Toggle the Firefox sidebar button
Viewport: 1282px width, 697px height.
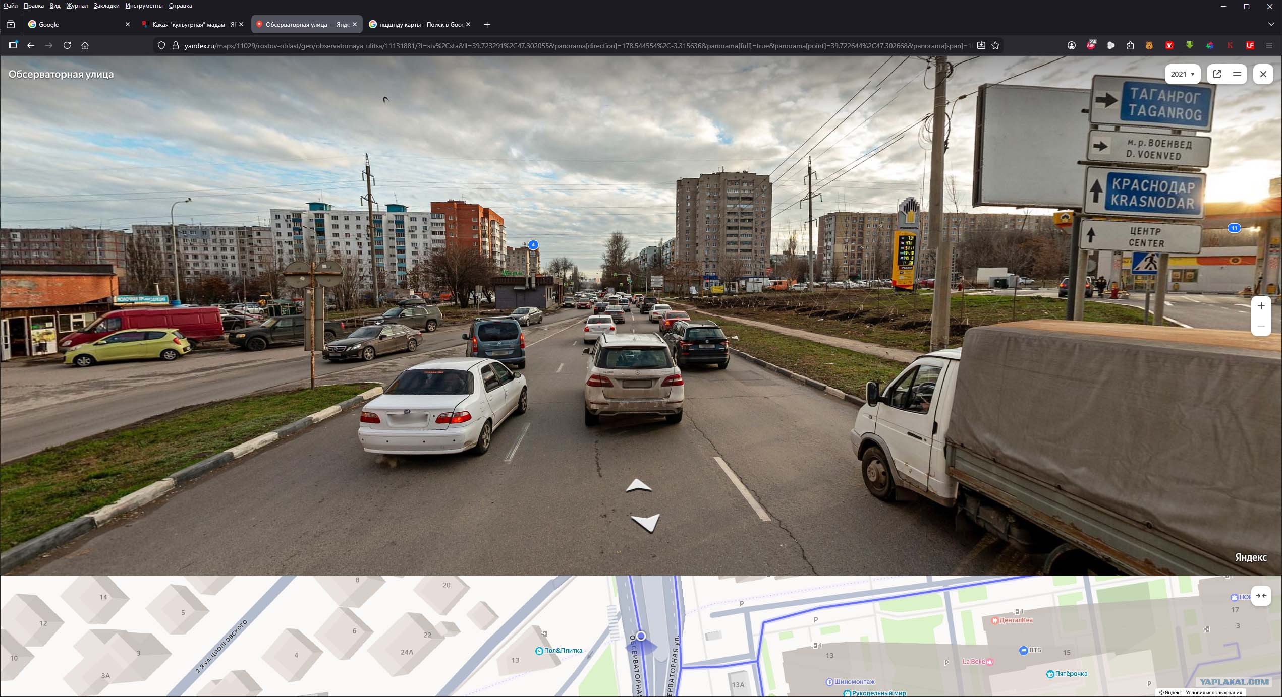13,45
